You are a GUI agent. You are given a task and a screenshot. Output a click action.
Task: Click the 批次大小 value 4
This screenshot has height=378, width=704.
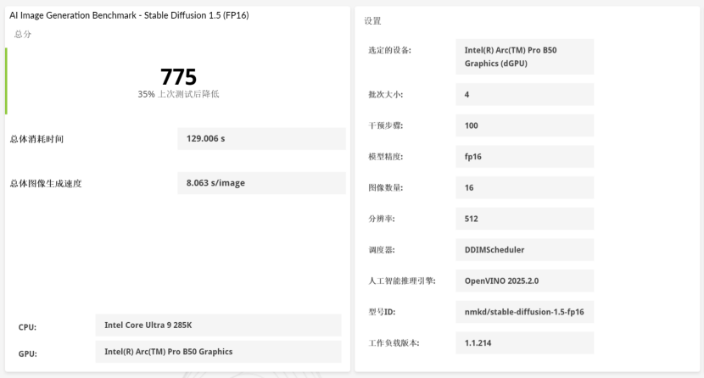pos(524,95)
